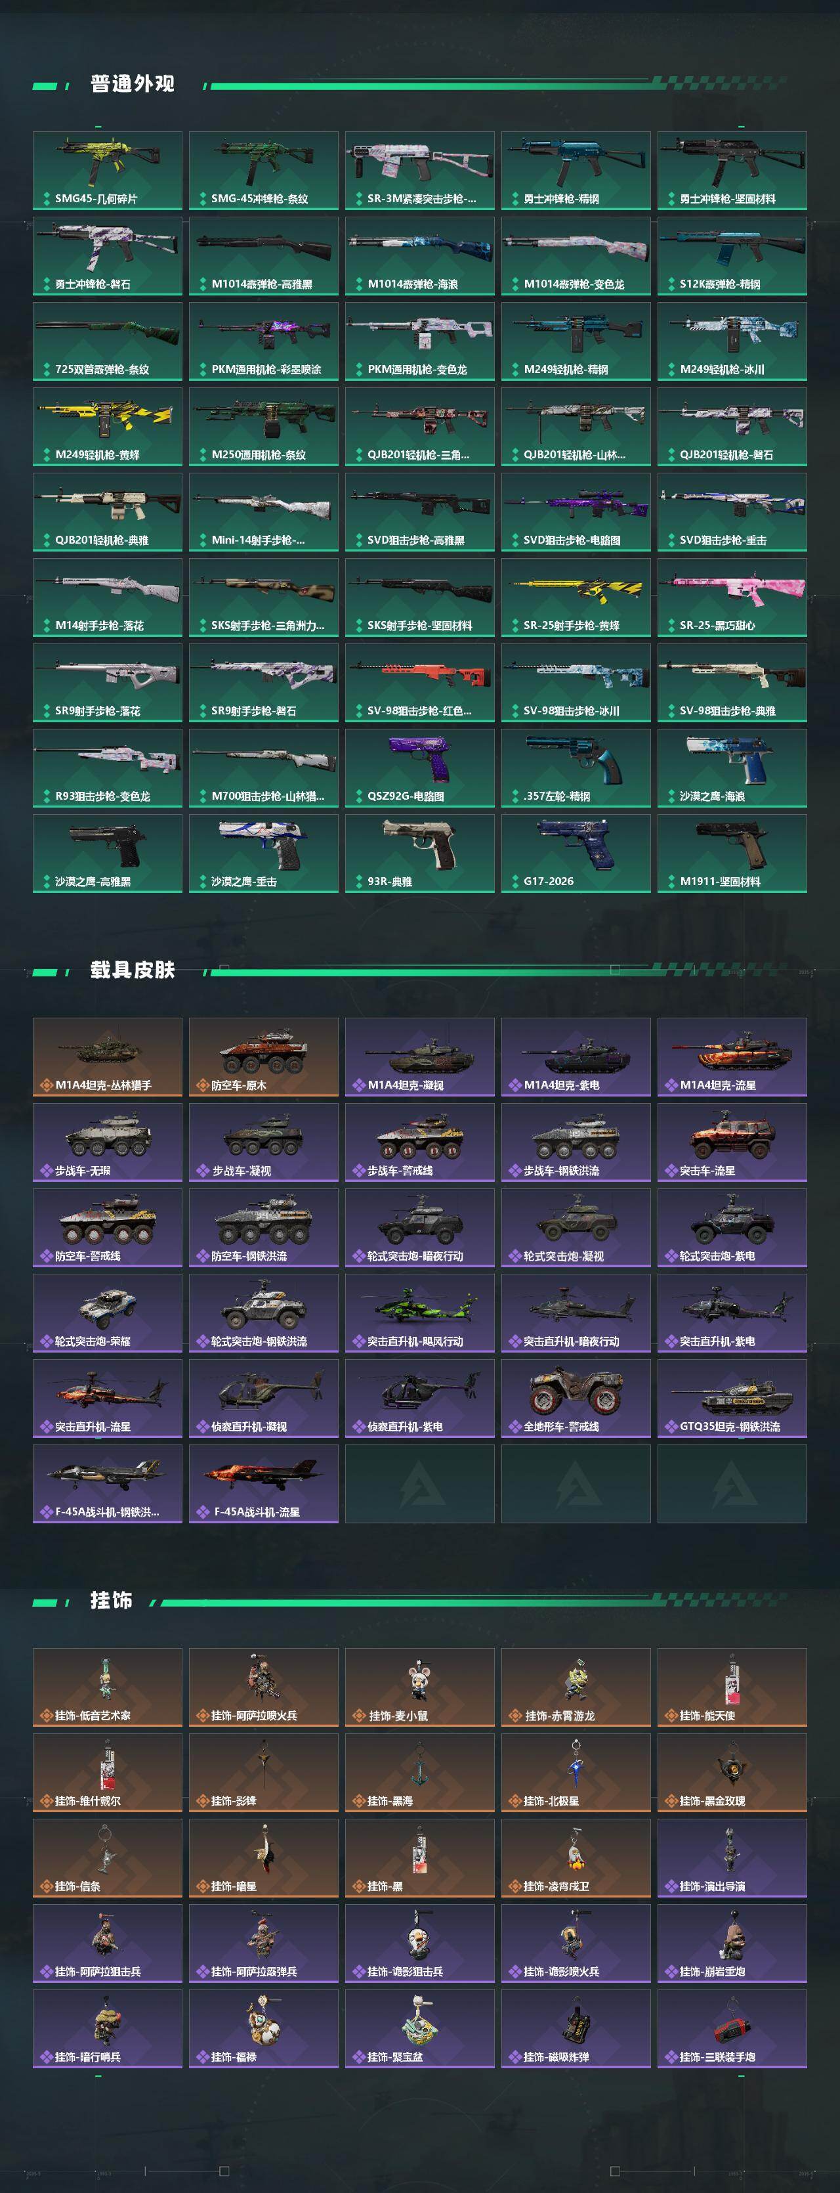Click the 载具皮肤 section header
The width and height of the screenshot is (840, 2193).
(133, 970)
